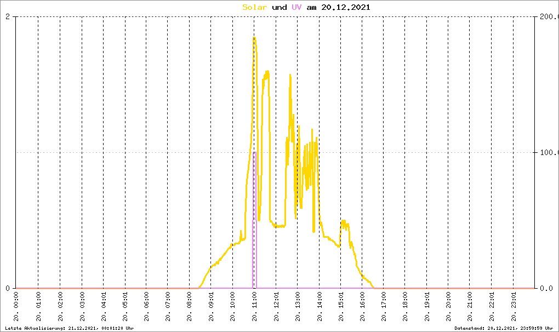Click the left y-axis value '2'
The width and height of the screenshot is (559, 332).
[8, 17]
